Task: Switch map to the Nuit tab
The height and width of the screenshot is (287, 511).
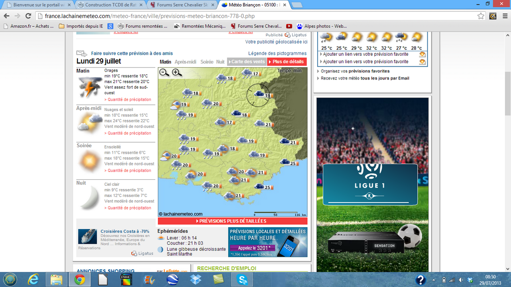Action: point(220,62)
